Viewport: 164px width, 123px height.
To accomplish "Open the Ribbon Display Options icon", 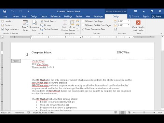I will [135, 11].
